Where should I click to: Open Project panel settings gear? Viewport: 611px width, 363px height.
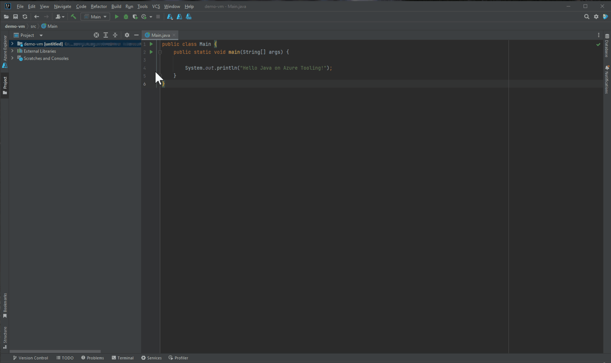127,35
